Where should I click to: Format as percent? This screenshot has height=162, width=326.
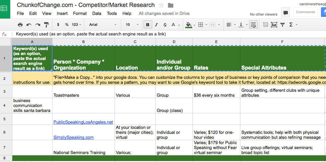[x=67, y=25]
